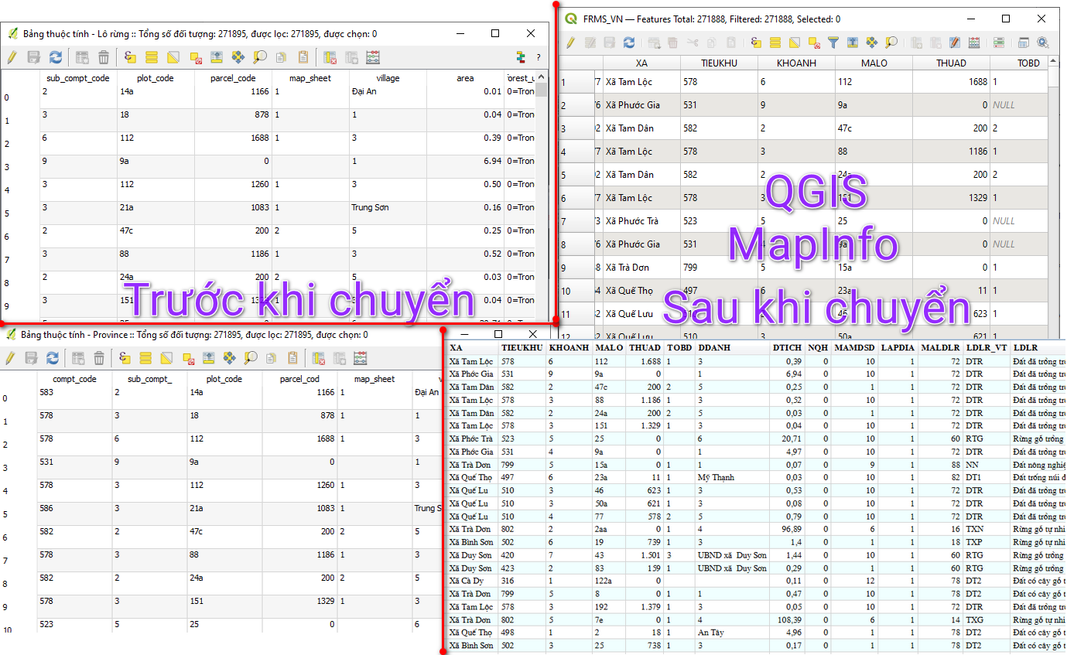
Task: Pan map to selected rows in Lô rừng window
Action: [238, 56]
